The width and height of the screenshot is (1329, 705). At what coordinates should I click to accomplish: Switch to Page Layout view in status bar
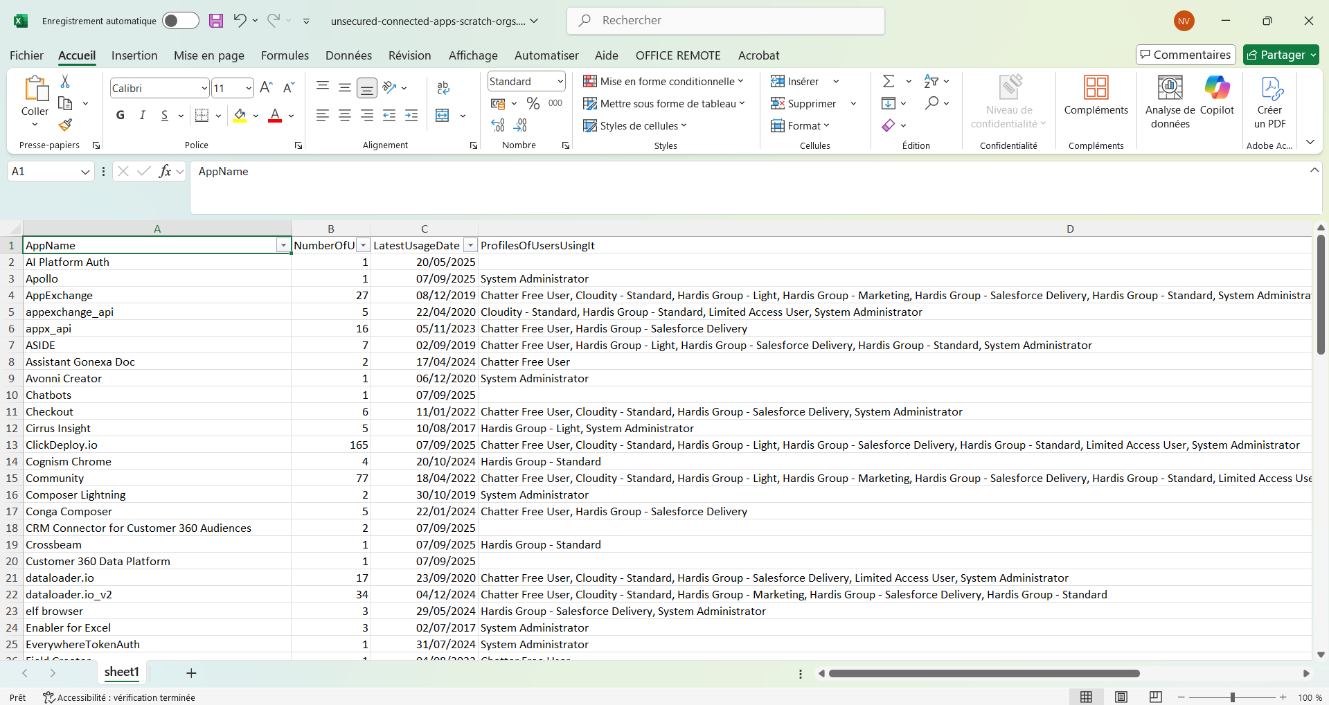[1121, 697]
